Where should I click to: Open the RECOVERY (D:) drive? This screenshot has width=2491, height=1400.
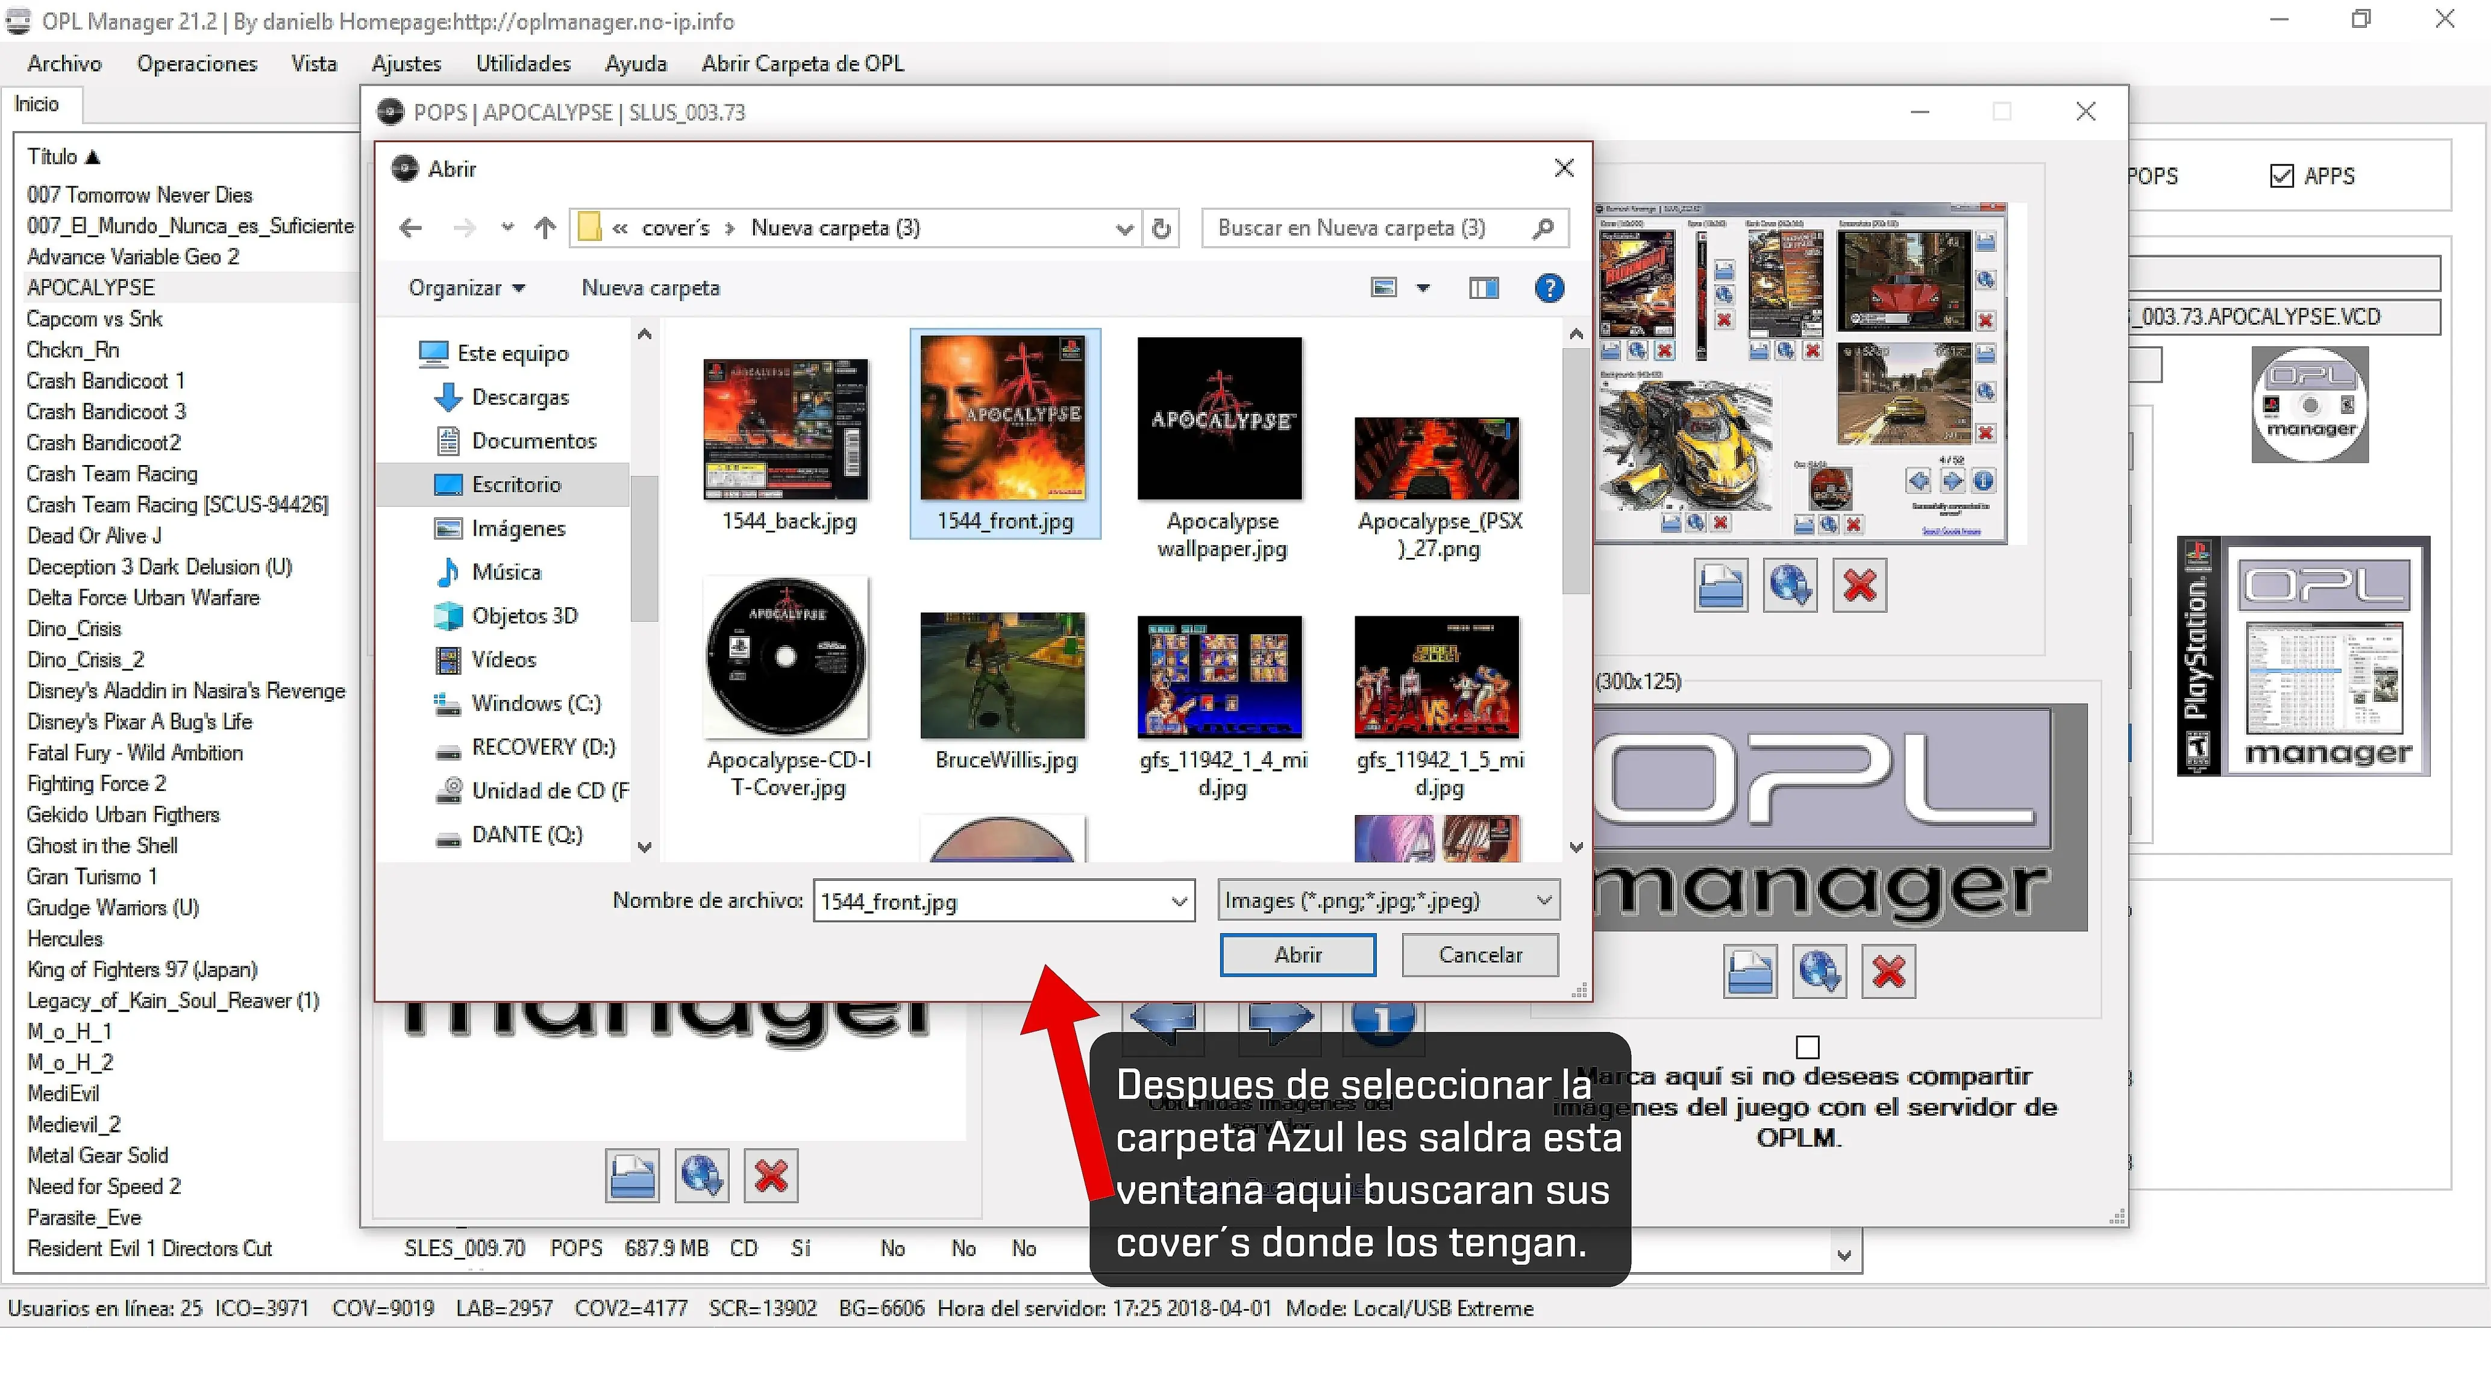click(524, 748)
